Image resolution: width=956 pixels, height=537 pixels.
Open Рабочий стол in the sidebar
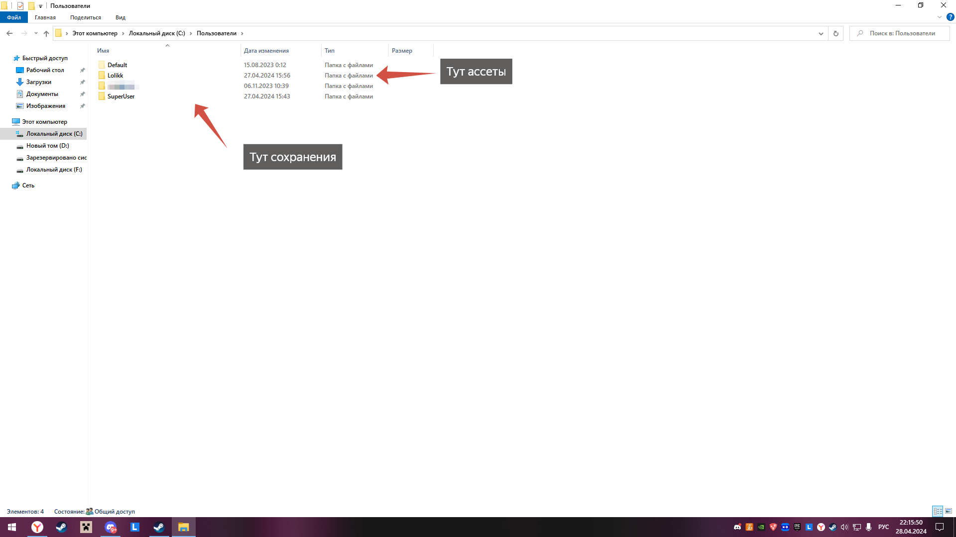[45, 70]
